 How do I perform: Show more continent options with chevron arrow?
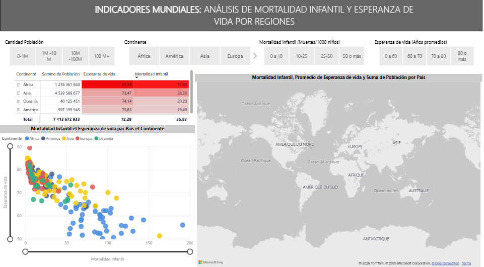(x=255, y=56)
